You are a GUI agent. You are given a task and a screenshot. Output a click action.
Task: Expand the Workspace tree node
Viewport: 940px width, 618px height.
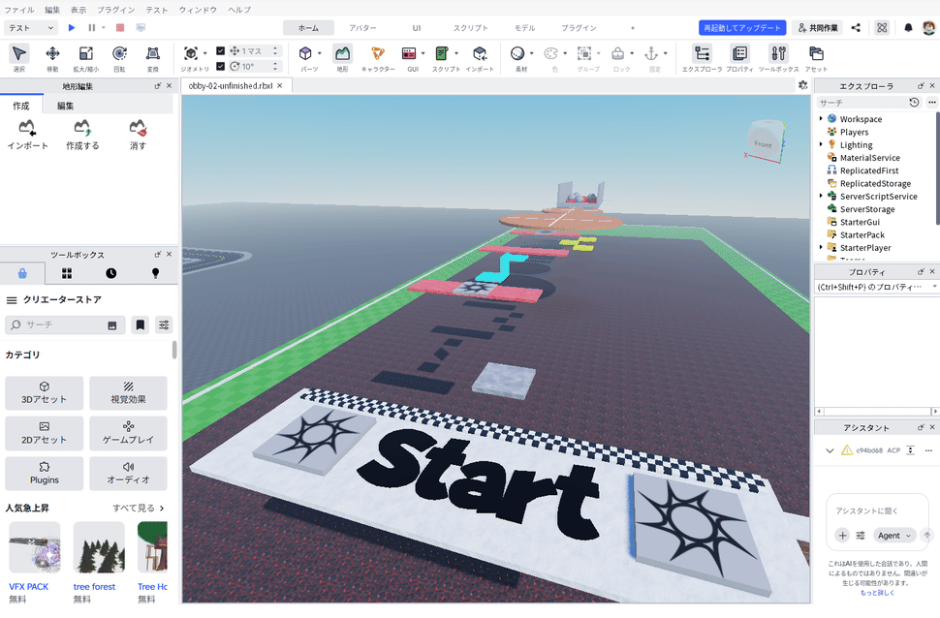point(821,119)
